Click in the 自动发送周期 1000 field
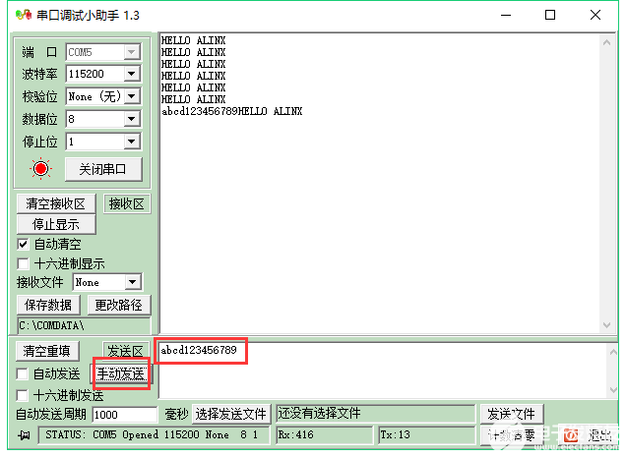This screenshot has height=457, width=626. tap(125, 415)
